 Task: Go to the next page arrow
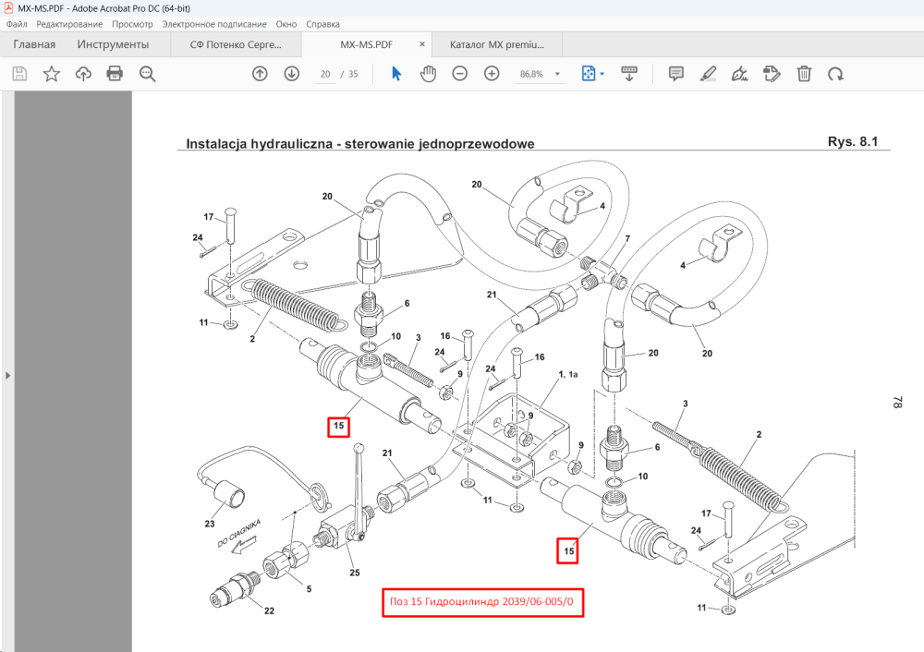point(292,74)
